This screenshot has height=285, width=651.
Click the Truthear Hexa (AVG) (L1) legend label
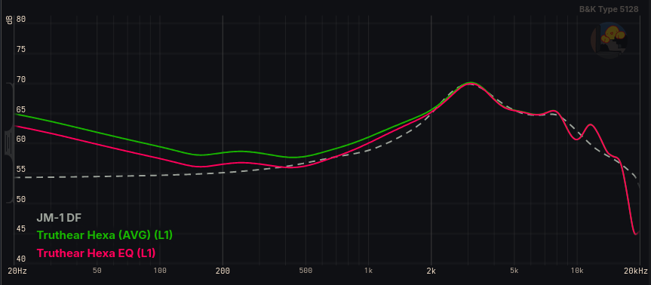[105, 235]
